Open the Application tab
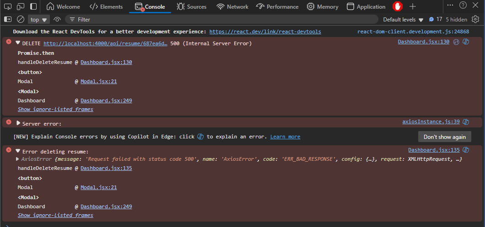 366,6
